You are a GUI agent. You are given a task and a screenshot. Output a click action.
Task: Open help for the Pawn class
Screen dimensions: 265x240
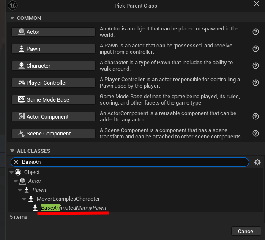[x=256, y=49]
